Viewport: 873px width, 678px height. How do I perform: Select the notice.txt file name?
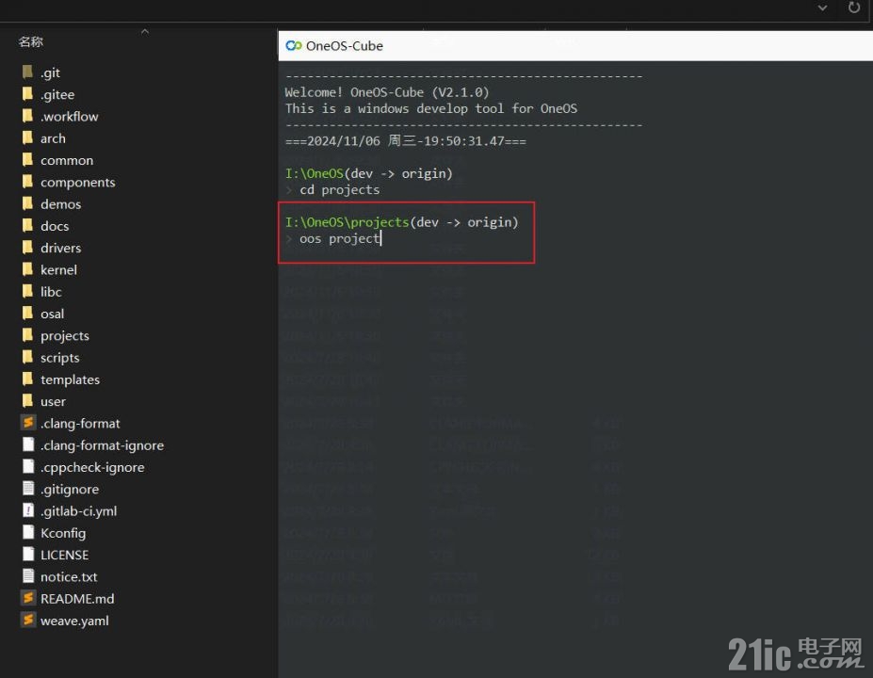click(69, 576)
